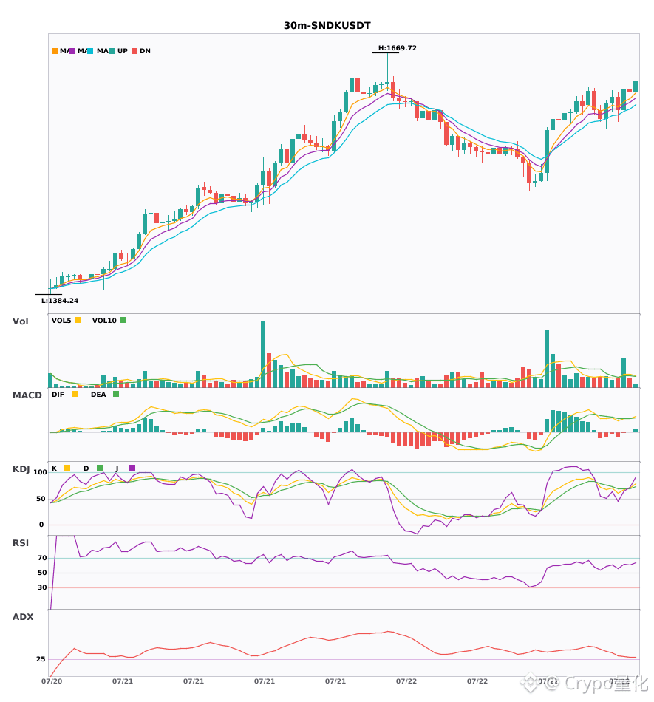Click the UP legend label text
The image size is (654, 702).
[x=123, y=51]
